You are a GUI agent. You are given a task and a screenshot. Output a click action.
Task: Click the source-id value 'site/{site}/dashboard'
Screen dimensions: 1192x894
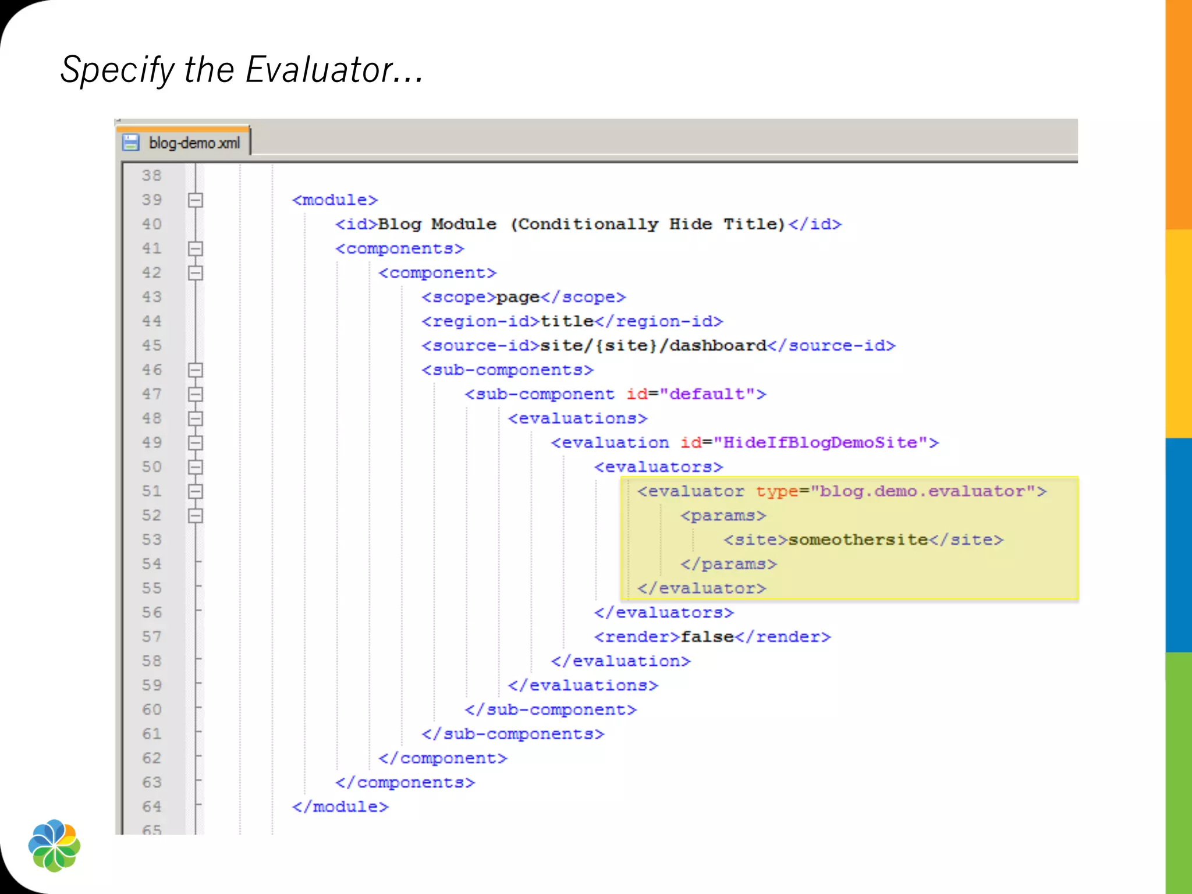coord(654,346)
